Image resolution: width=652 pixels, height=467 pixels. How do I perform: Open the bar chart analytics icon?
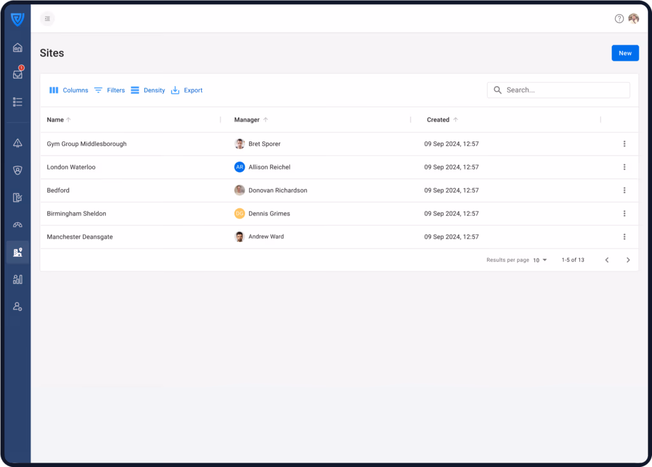[x=17, y=279]
